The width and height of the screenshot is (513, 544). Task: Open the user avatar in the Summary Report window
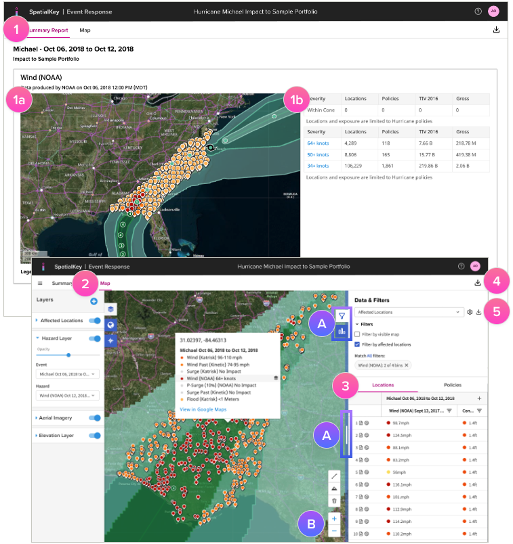493,12
